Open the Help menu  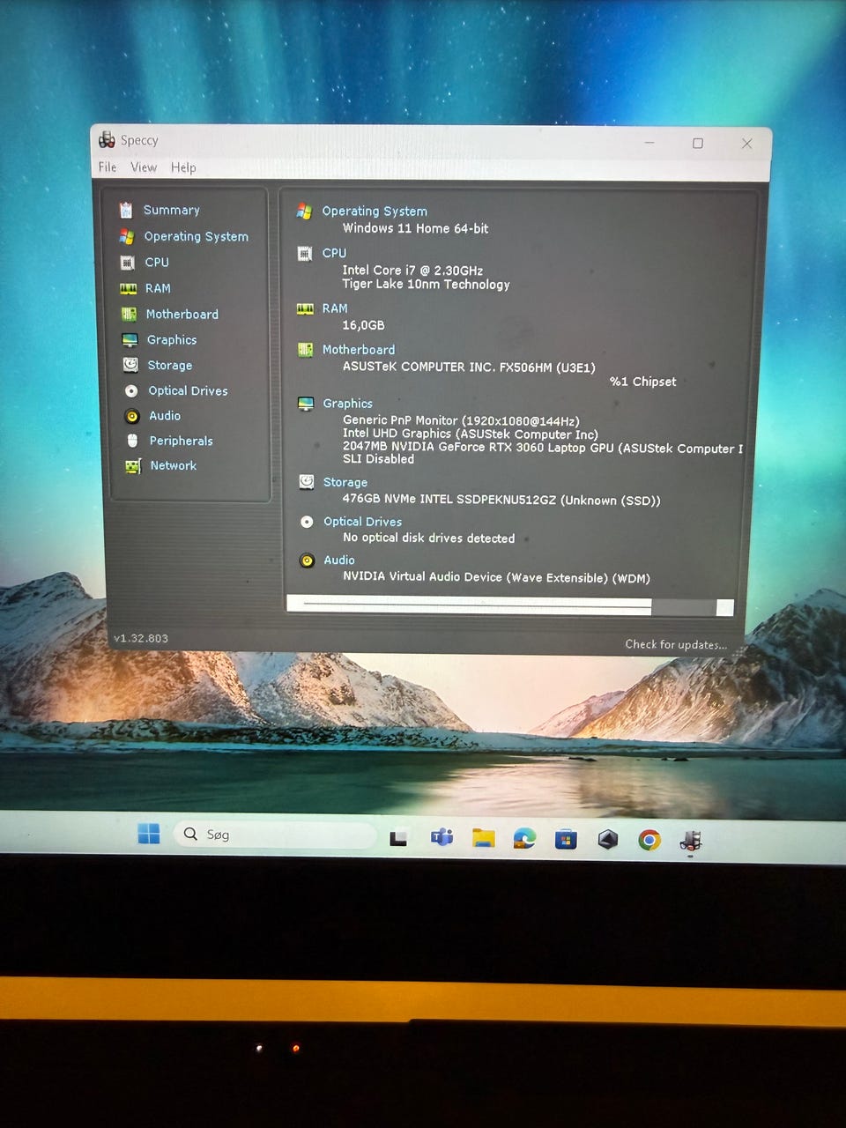[x=183, y=167]
